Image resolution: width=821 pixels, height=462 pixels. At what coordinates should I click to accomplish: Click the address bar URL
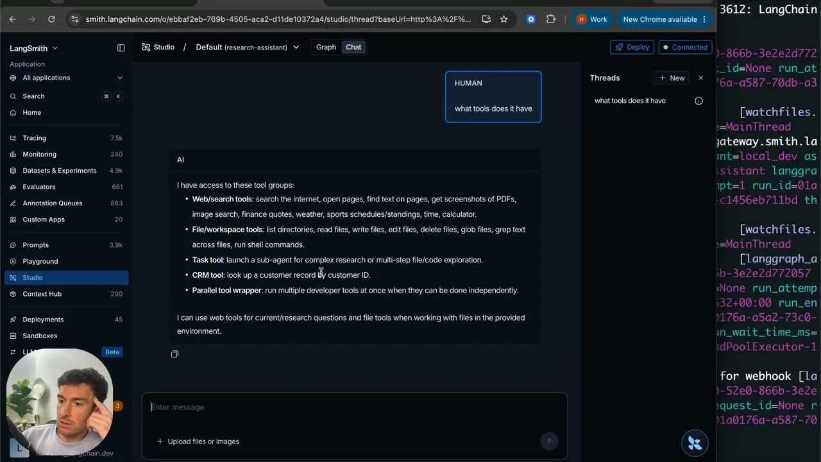coord(278,19)
